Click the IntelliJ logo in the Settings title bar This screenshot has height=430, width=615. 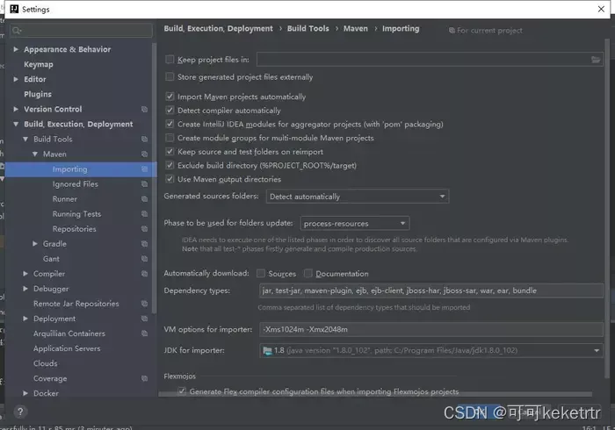click(14, 9)
